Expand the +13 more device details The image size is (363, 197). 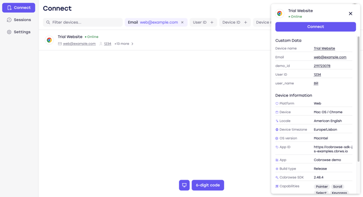pyautogui.click(x=124, y=44)
